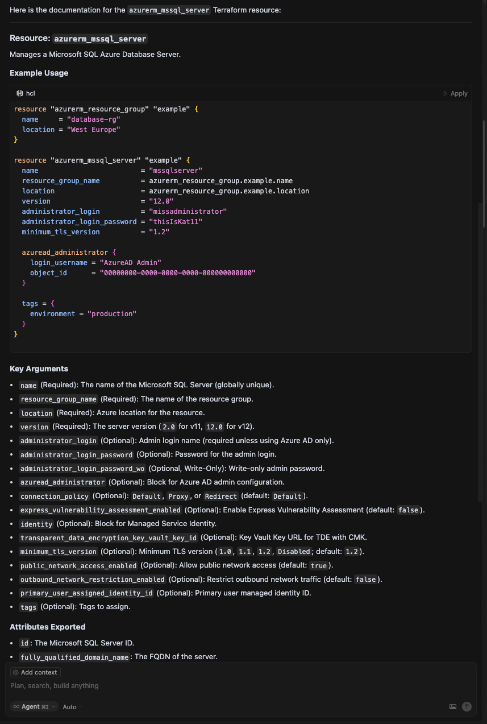Image resolution: width=487 pixels, height=724 pixels.
Task: Click 'outbound_network_restriction_enabled' argument
Action: pos(93,580)
